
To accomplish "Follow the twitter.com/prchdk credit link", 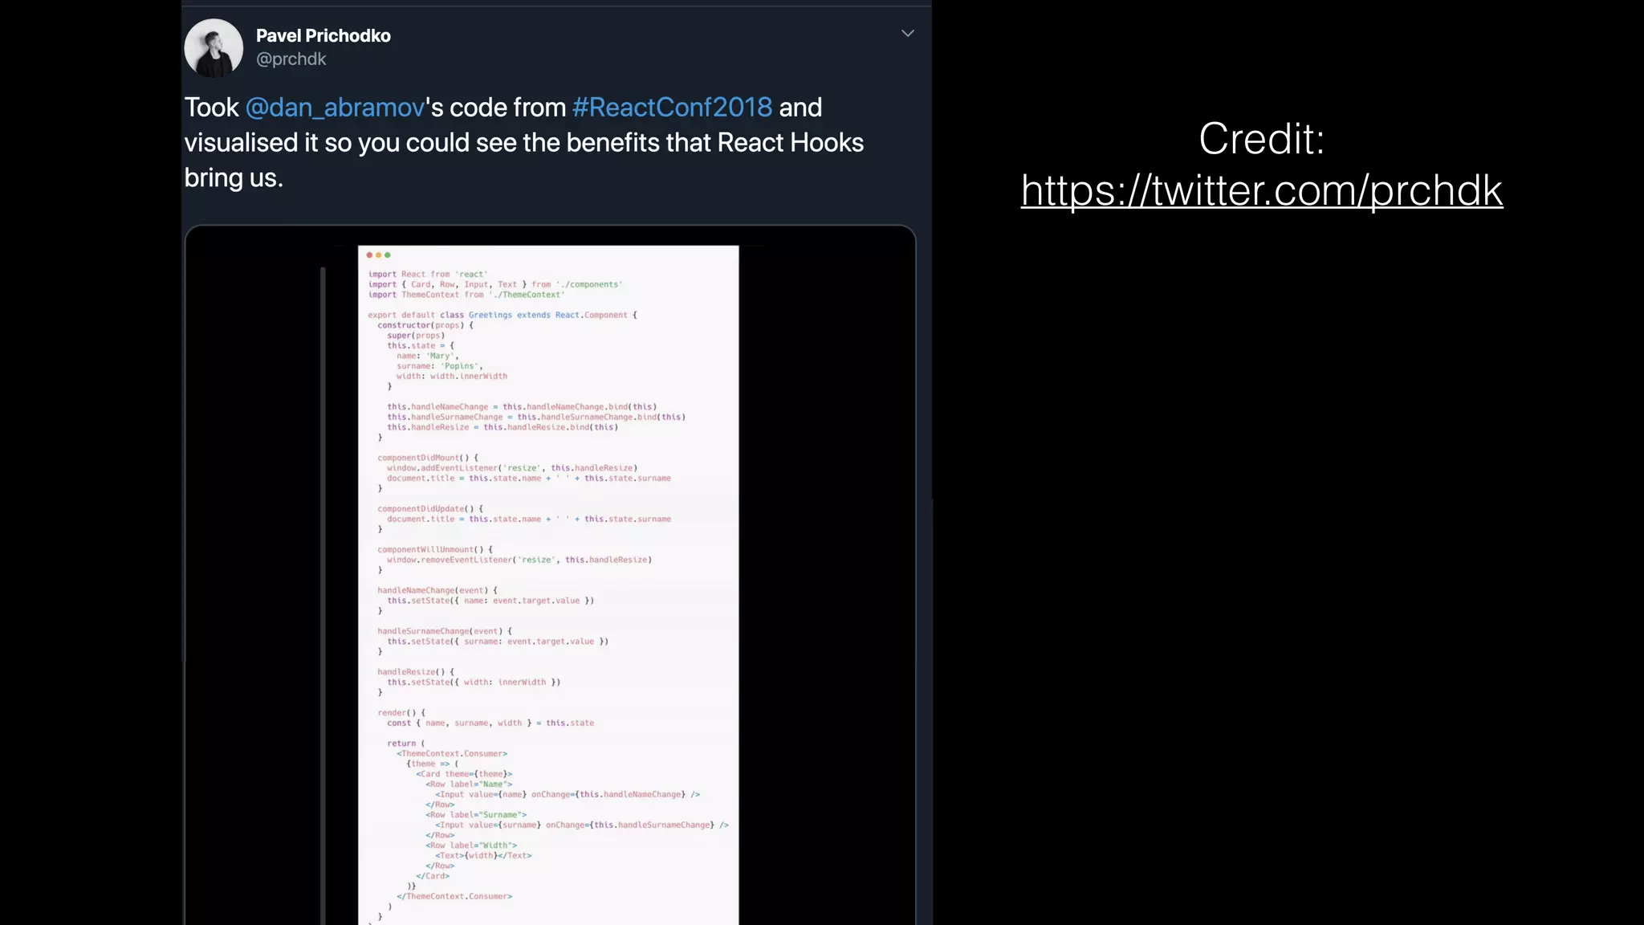I will [1261, 191].
